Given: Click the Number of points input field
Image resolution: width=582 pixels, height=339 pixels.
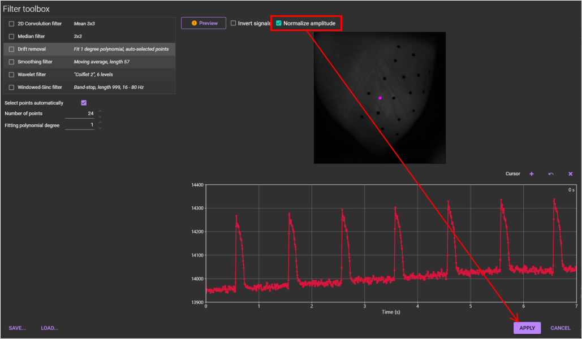Looking at the screenshot, I should [79, 114].
